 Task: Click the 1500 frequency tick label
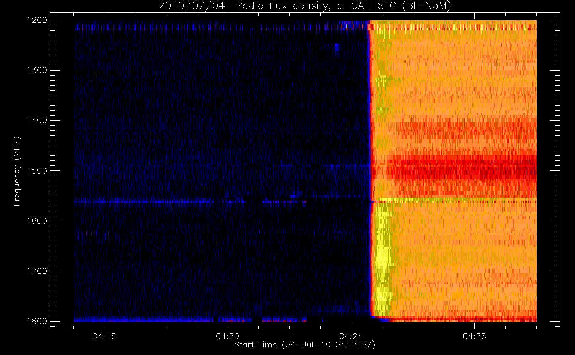click(37, 171)
